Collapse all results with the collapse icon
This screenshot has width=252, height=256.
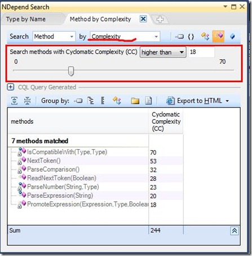(27, 101)
